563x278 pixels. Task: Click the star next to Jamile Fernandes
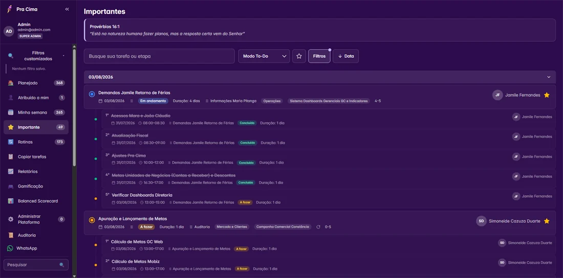click(547, 95)
